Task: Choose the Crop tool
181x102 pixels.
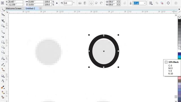Action: tap(3, 21)
